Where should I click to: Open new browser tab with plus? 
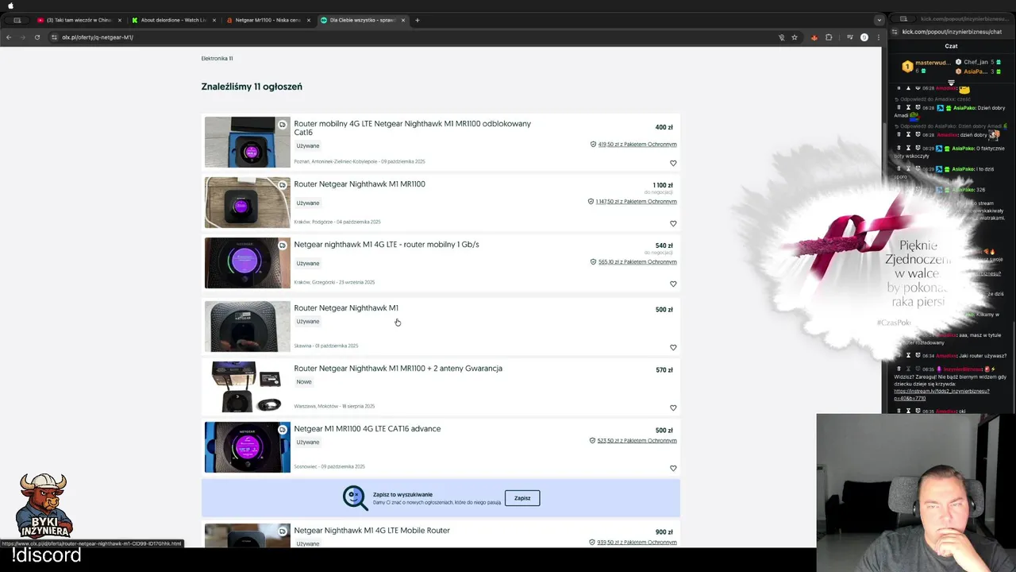point(417,20)
